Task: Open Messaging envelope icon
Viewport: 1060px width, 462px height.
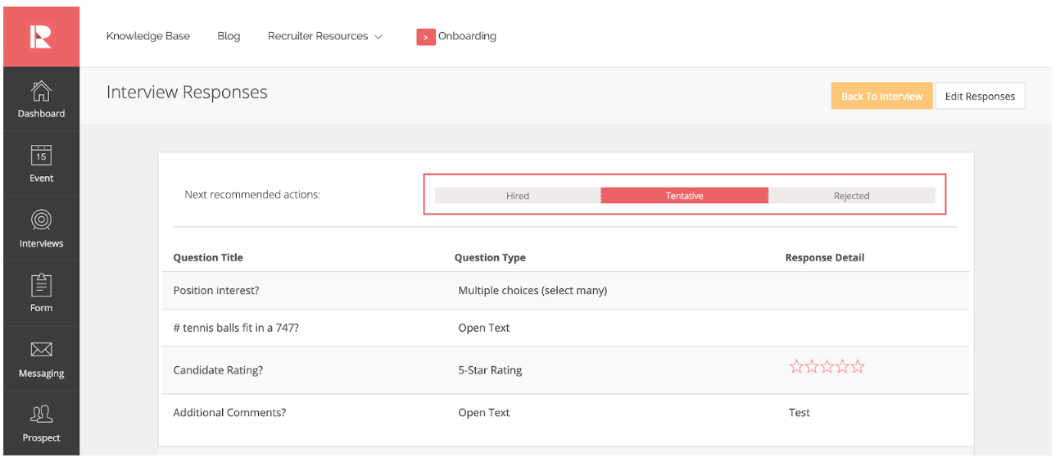Action: click(x=41, y=350)
